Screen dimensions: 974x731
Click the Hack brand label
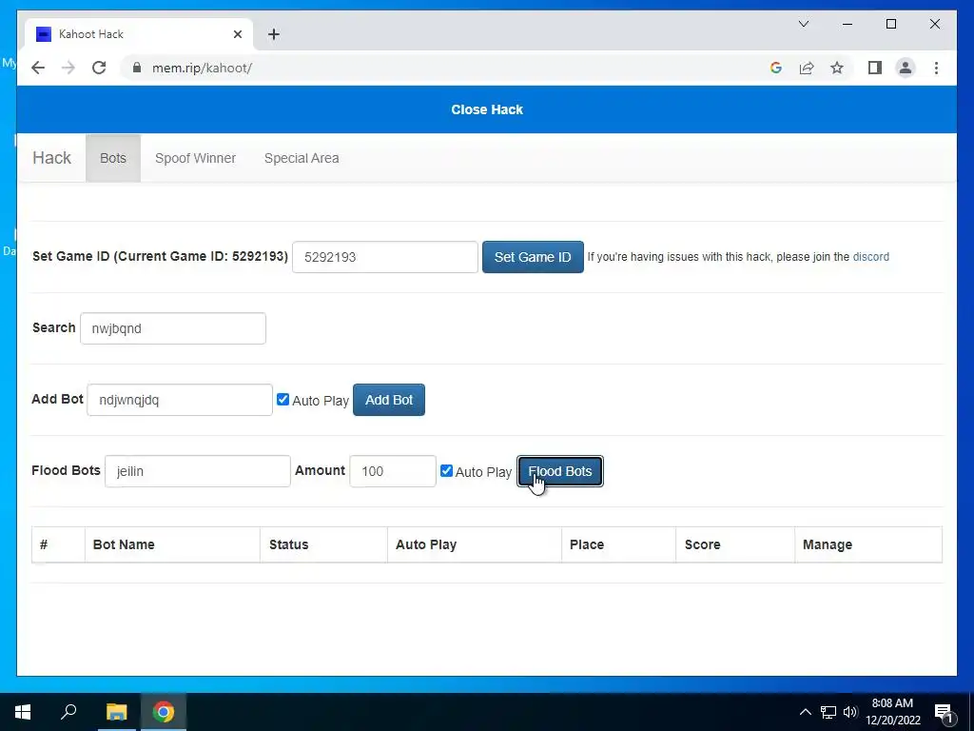(51, 158)
